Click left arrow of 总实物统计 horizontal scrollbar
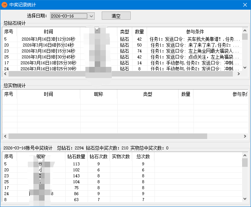Viewport: 251px width, 207px height. (5, 136)
